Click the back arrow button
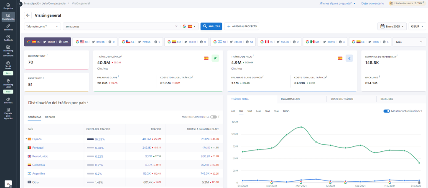 (x=28, y=15)
